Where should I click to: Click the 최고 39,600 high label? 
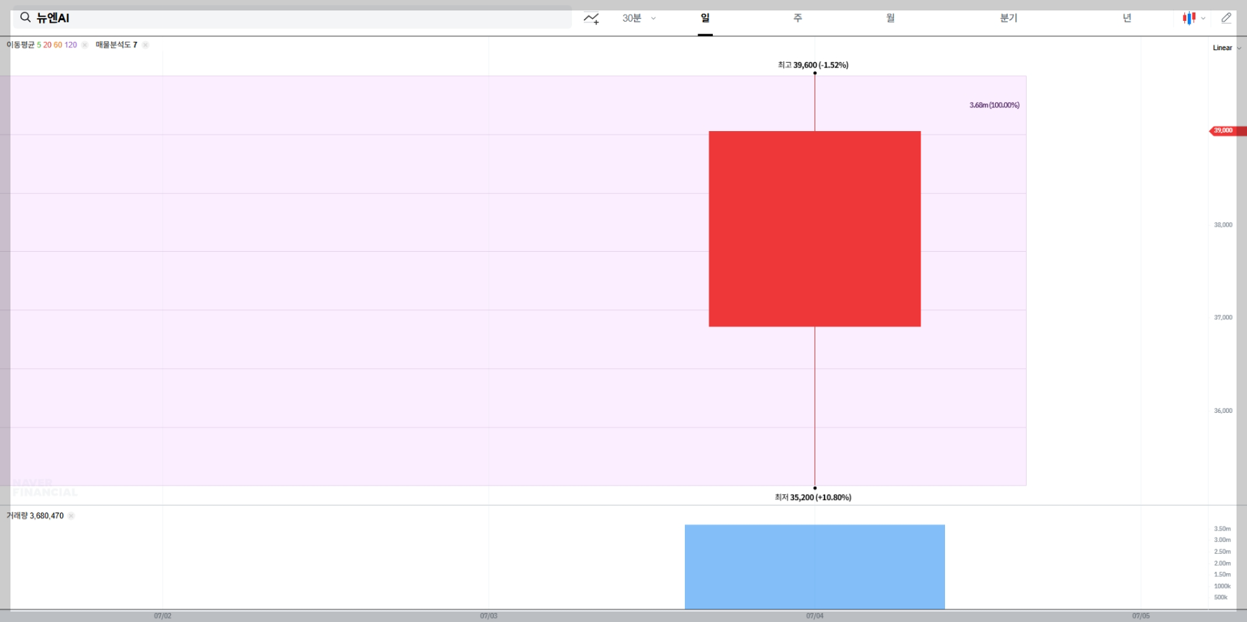(x=813, y=65)
